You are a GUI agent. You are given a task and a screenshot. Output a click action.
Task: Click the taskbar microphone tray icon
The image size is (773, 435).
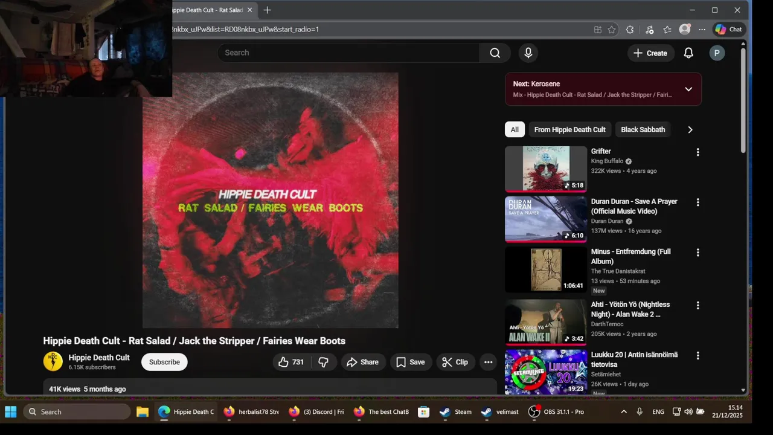(x=640, y=412)
